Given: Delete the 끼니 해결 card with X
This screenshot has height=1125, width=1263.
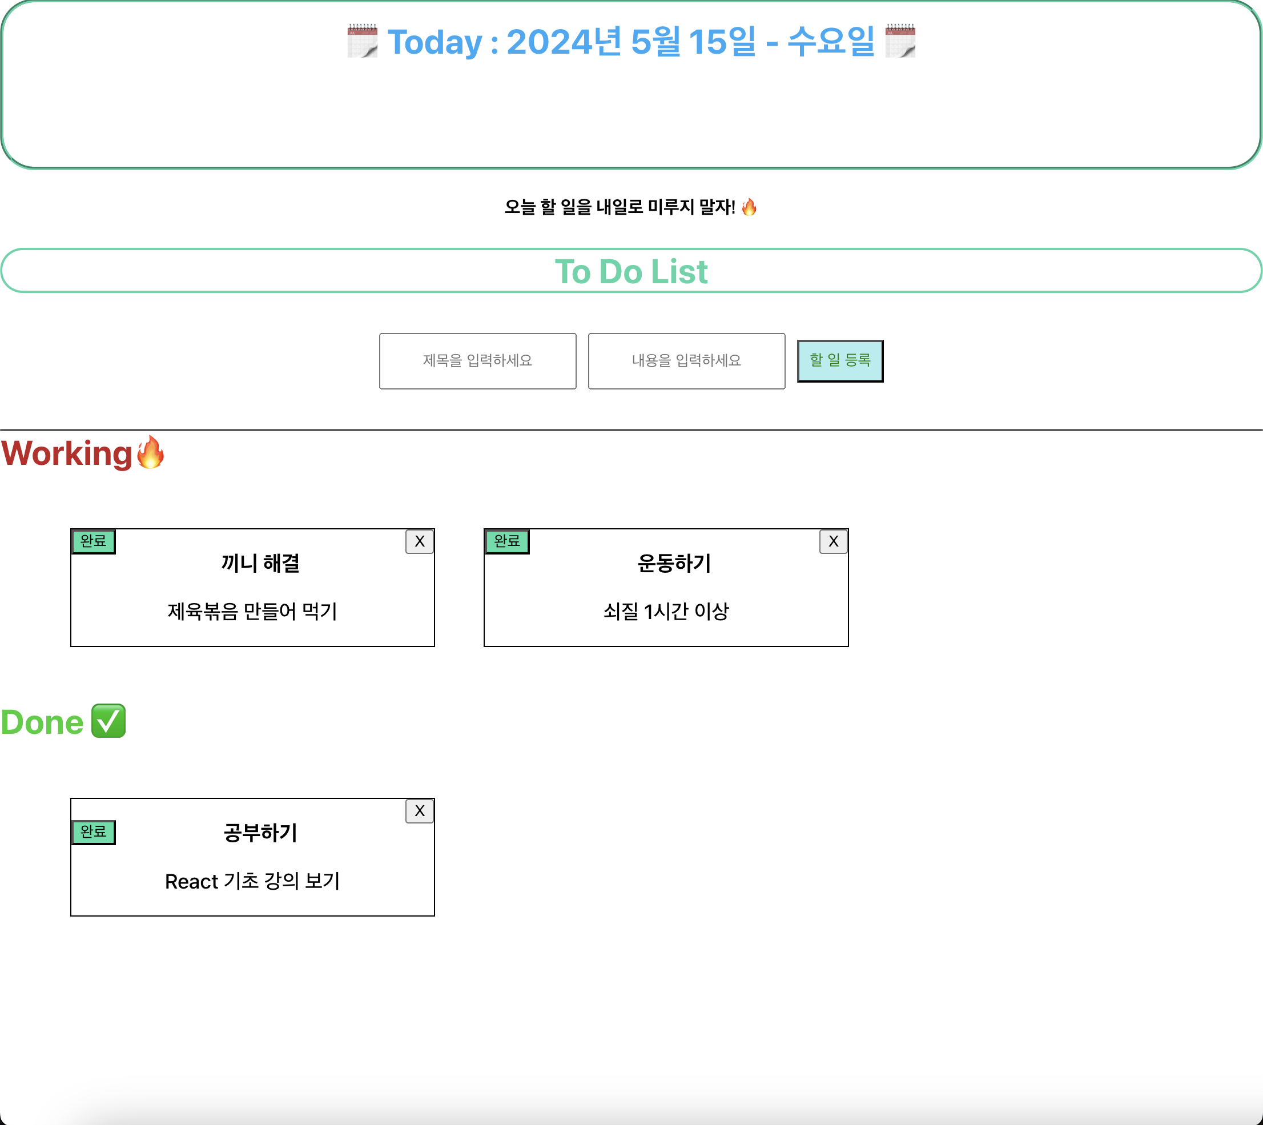Looking at the screenshot, I should (420, 541).
